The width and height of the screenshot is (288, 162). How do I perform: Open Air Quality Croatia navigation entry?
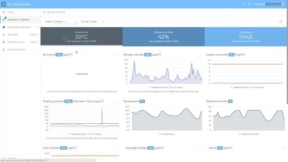(x=20, y=20)
